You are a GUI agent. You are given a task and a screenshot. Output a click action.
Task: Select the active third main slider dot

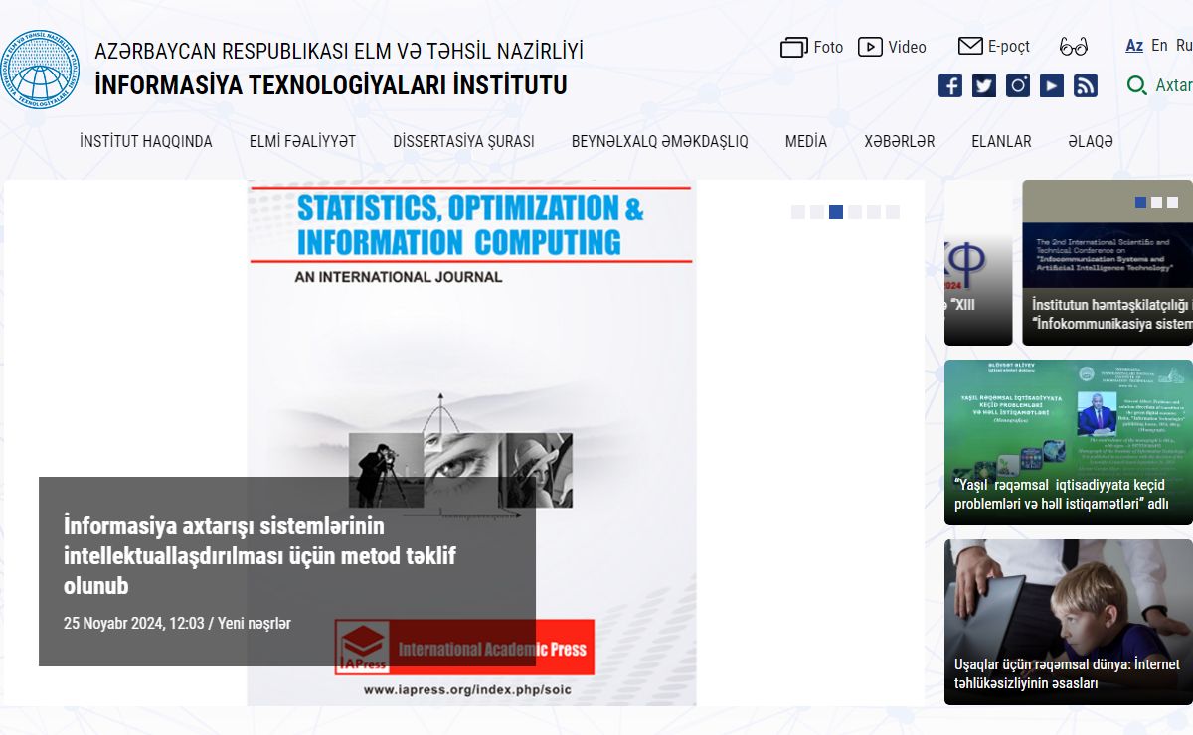pyautogui.click(x=836, y=212)
